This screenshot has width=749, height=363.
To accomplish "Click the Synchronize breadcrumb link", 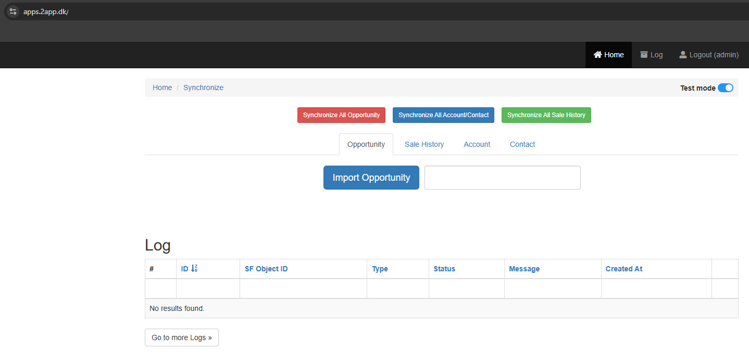I will tap(203, 87).
